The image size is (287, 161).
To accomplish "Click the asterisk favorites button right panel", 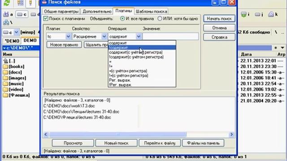I will (276, 48).
